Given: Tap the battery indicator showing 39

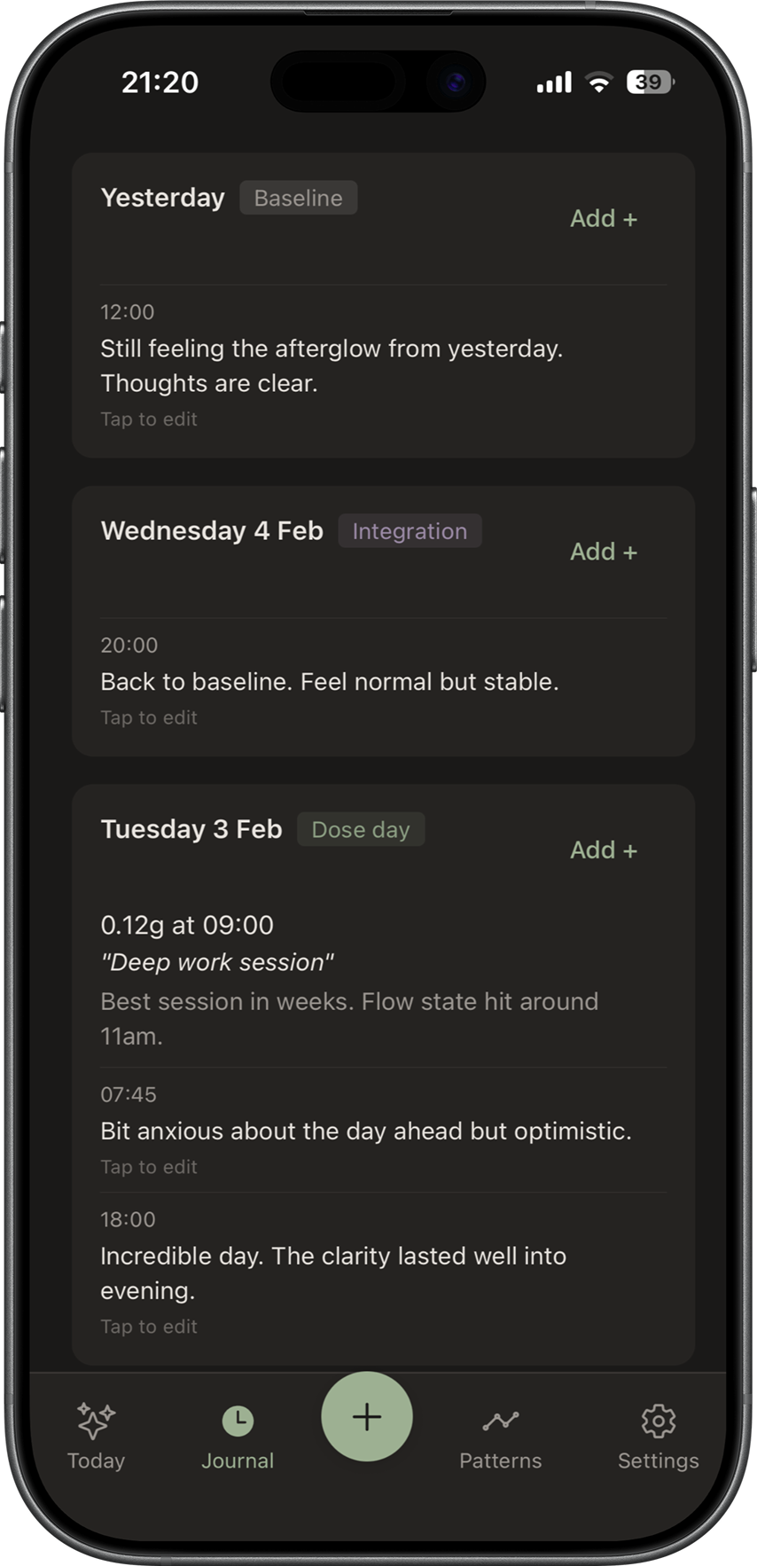Looking at the screenshot, I should click(646, 81).
